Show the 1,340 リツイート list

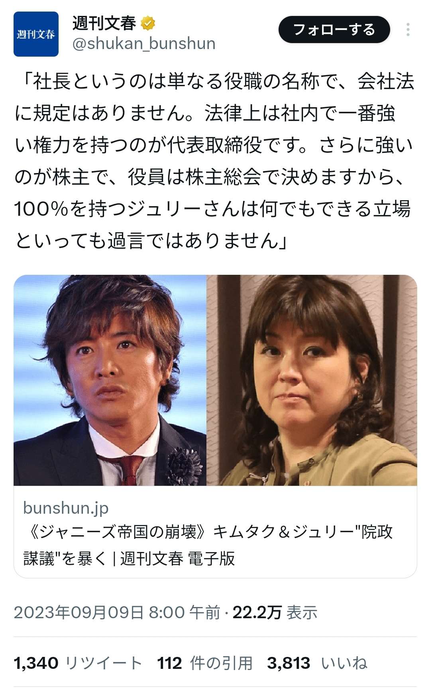tap(78, 663)
